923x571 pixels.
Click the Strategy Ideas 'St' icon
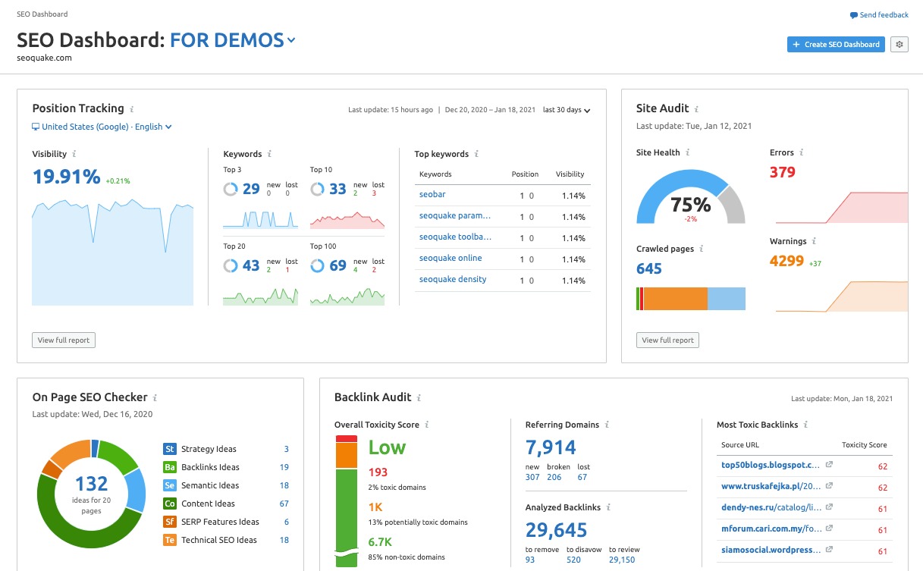[170, 449]
